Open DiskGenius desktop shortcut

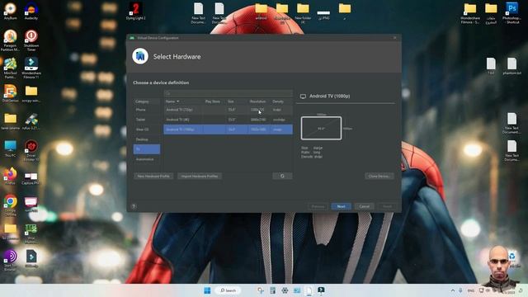tap(11, 93)
